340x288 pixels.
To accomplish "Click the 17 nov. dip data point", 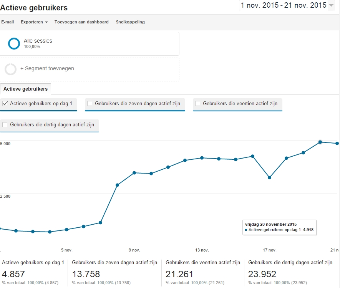I will pyautogui.click(x=269, y=177).
